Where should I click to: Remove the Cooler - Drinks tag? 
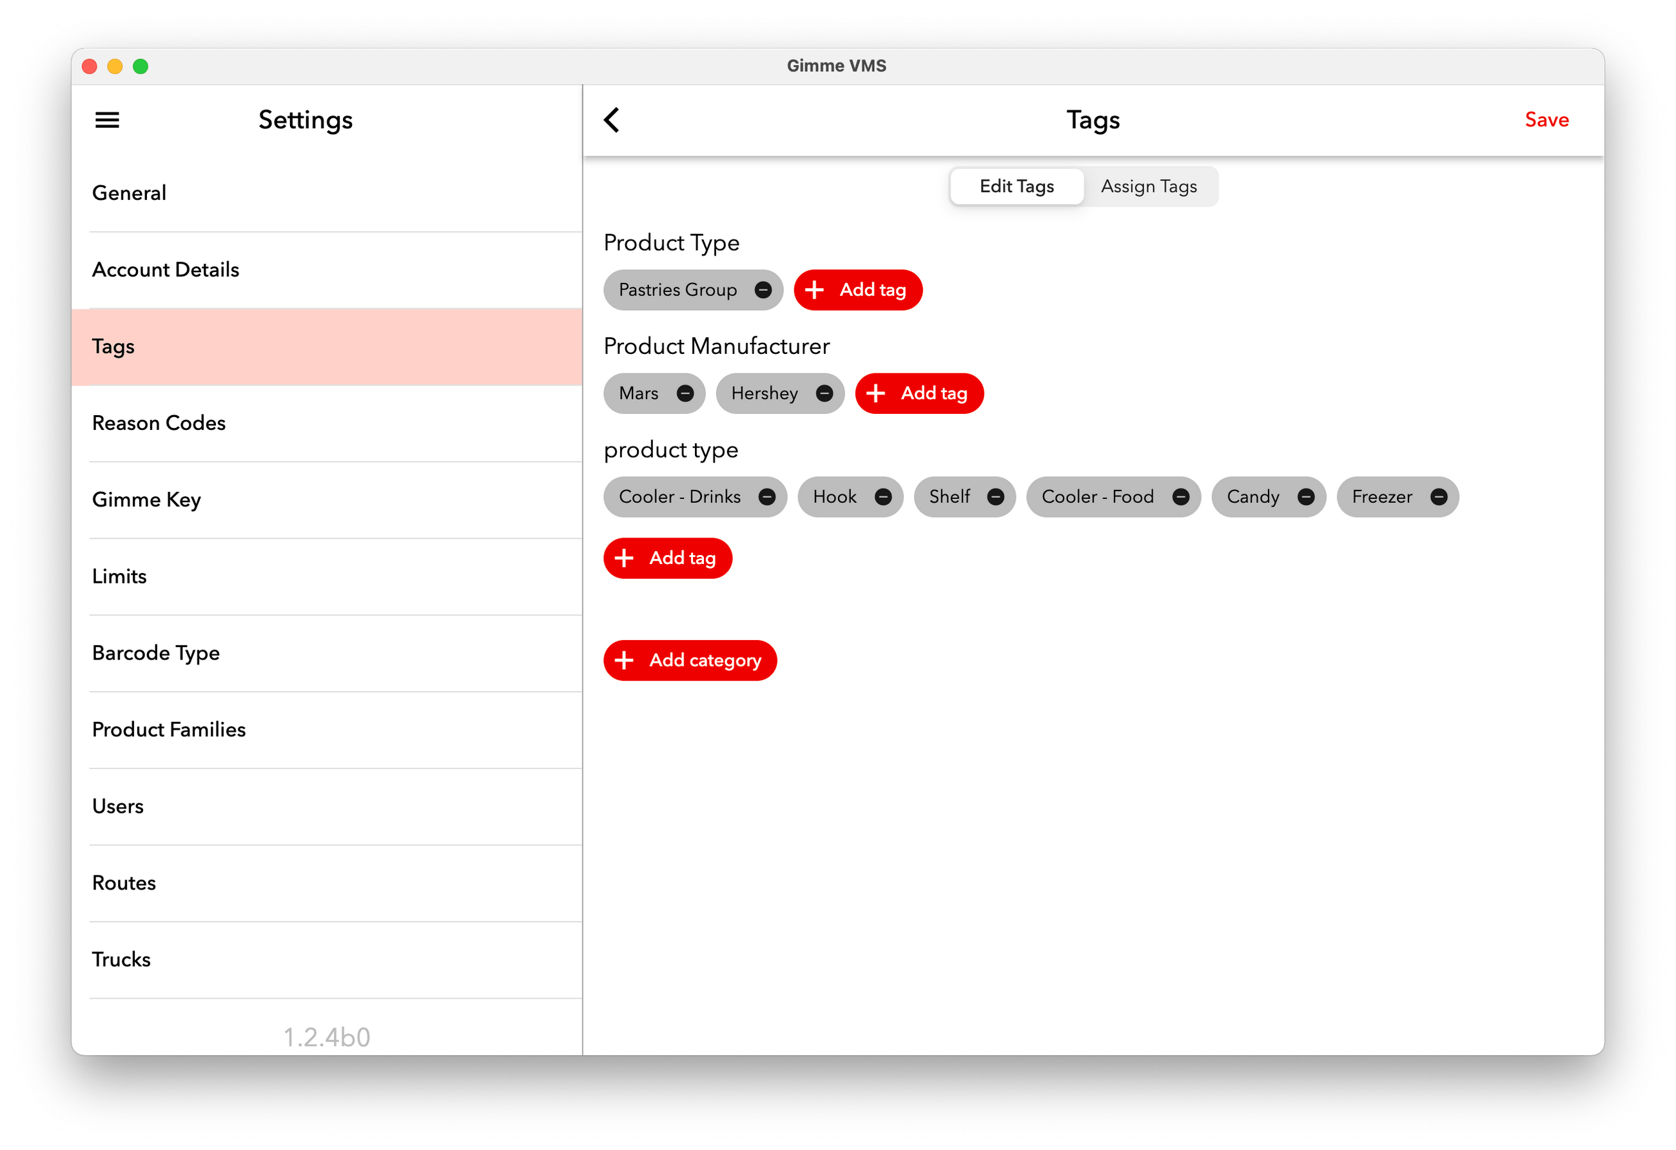(x=767, y=498)
